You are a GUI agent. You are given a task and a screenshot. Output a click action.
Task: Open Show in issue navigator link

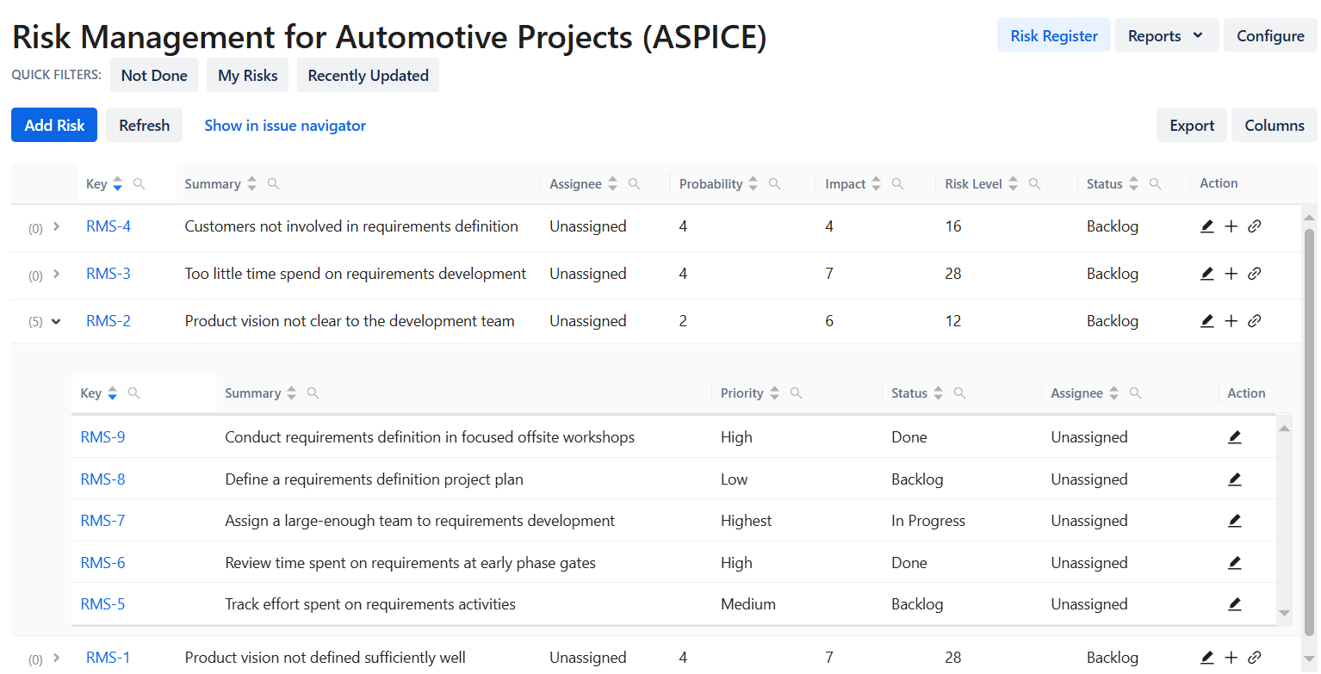tap(285, 126)
